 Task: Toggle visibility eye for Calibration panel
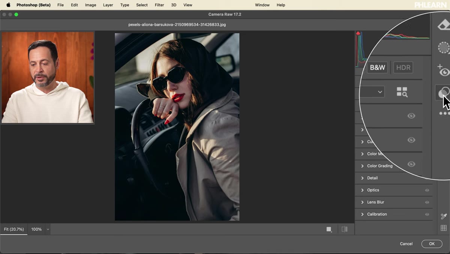pyautogui.click(x=427, y=214)
